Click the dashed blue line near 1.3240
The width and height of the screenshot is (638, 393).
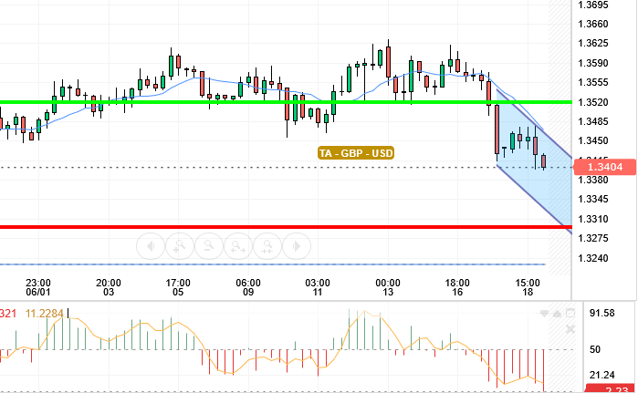pyautogui.click(x=273, y=264)
